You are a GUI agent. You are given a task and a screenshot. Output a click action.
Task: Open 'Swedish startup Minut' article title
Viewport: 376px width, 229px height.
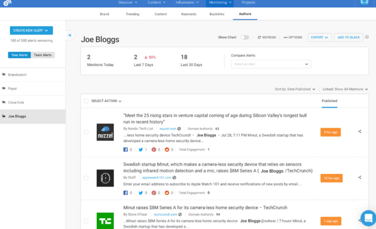click(218, 167)
